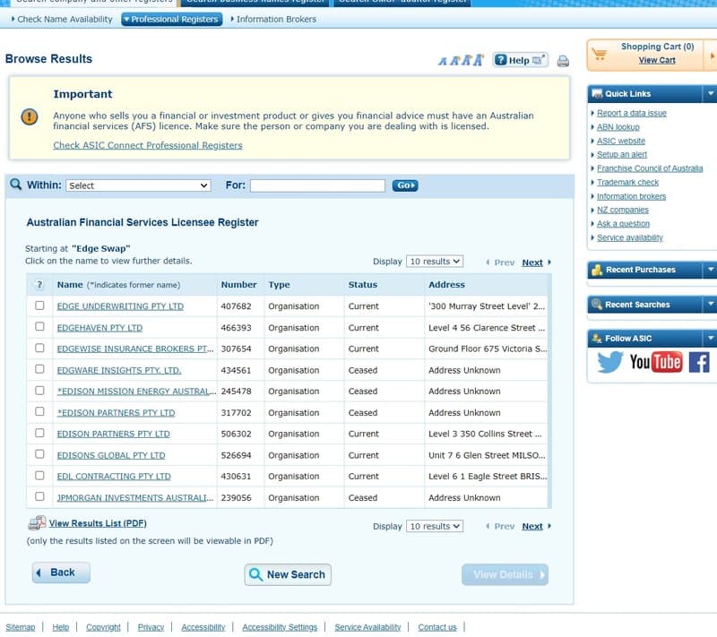Select largest font size A
This screenshot has height=637, width=717.
(478, 60)
